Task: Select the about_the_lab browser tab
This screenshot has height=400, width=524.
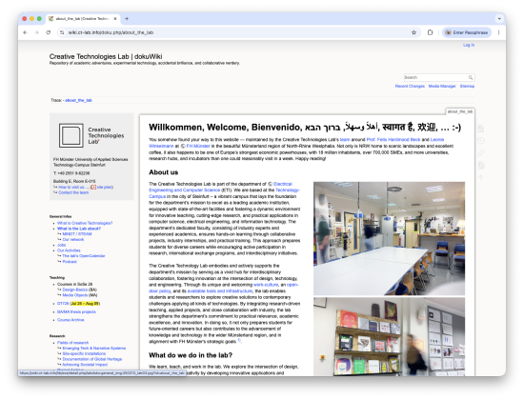Action: pos(82,19)
